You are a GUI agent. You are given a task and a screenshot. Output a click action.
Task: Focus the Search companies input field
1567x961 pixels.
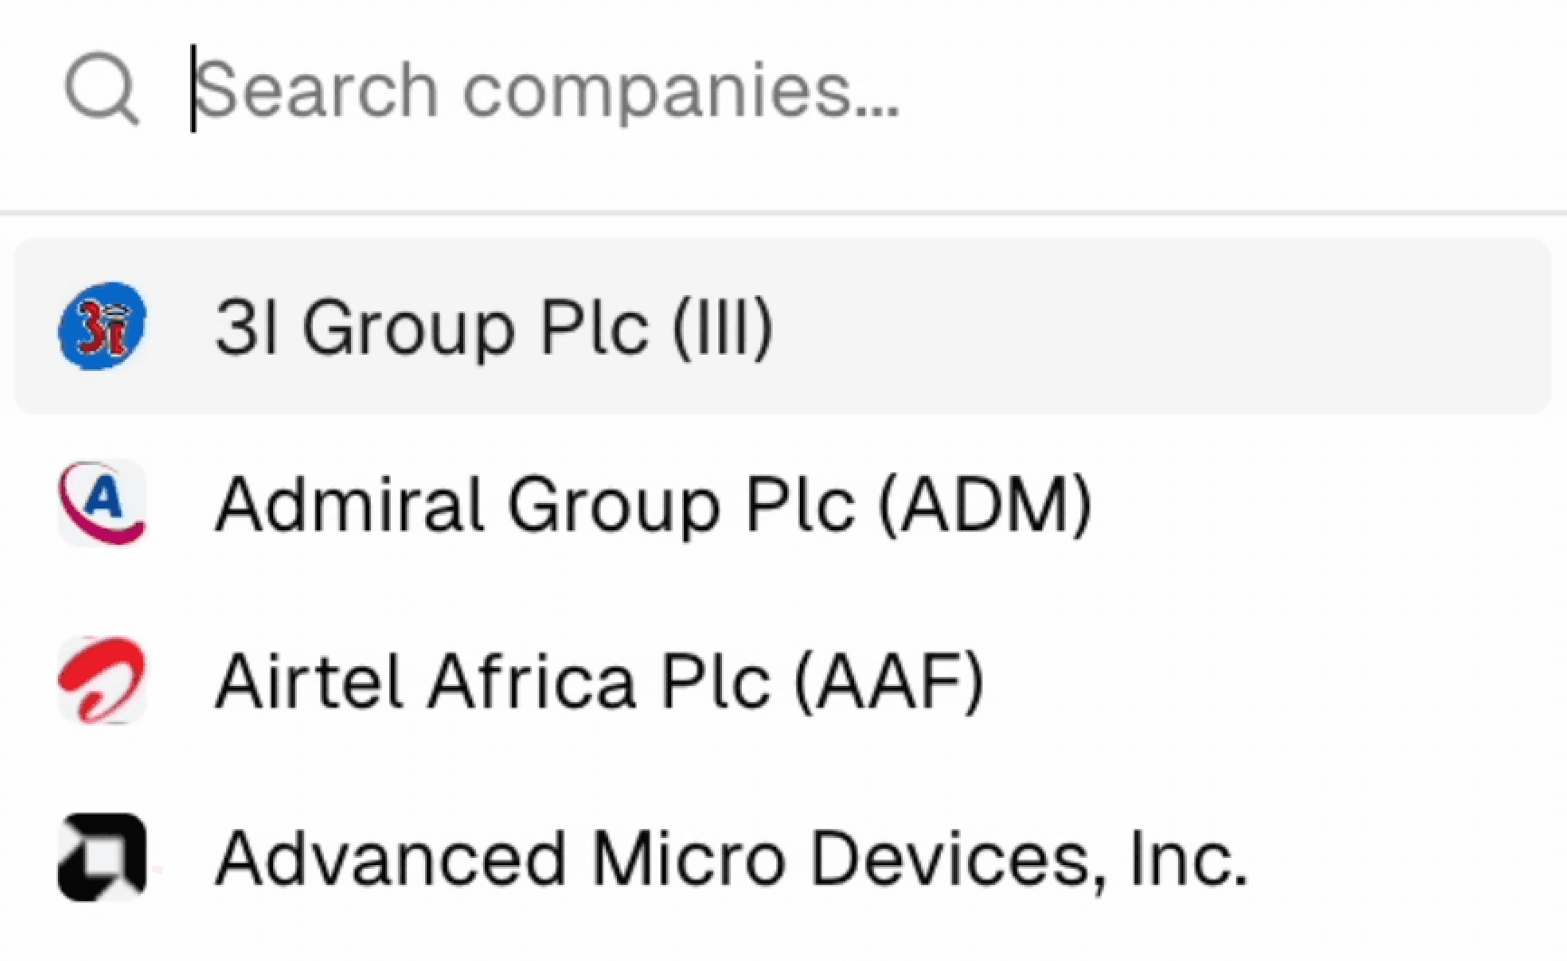point(814,90)
